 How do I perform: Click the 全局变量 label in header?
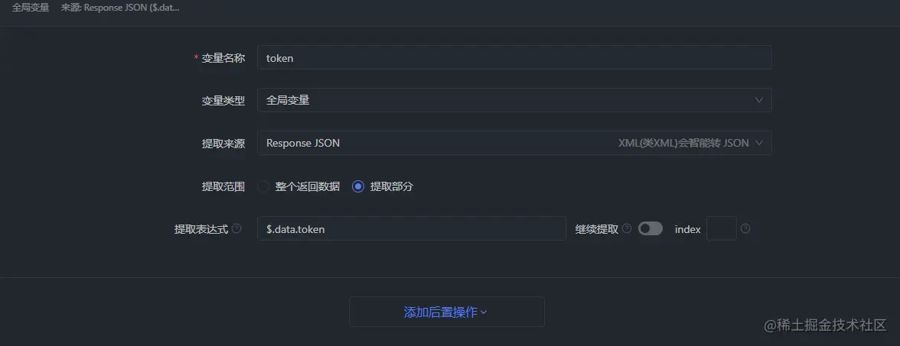pyautogui.click(x=31, y=8)
